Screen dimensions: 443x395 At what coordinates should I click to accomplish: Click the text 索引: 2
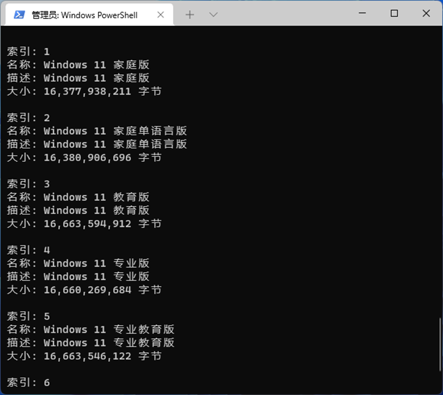[x=28, y=118]
